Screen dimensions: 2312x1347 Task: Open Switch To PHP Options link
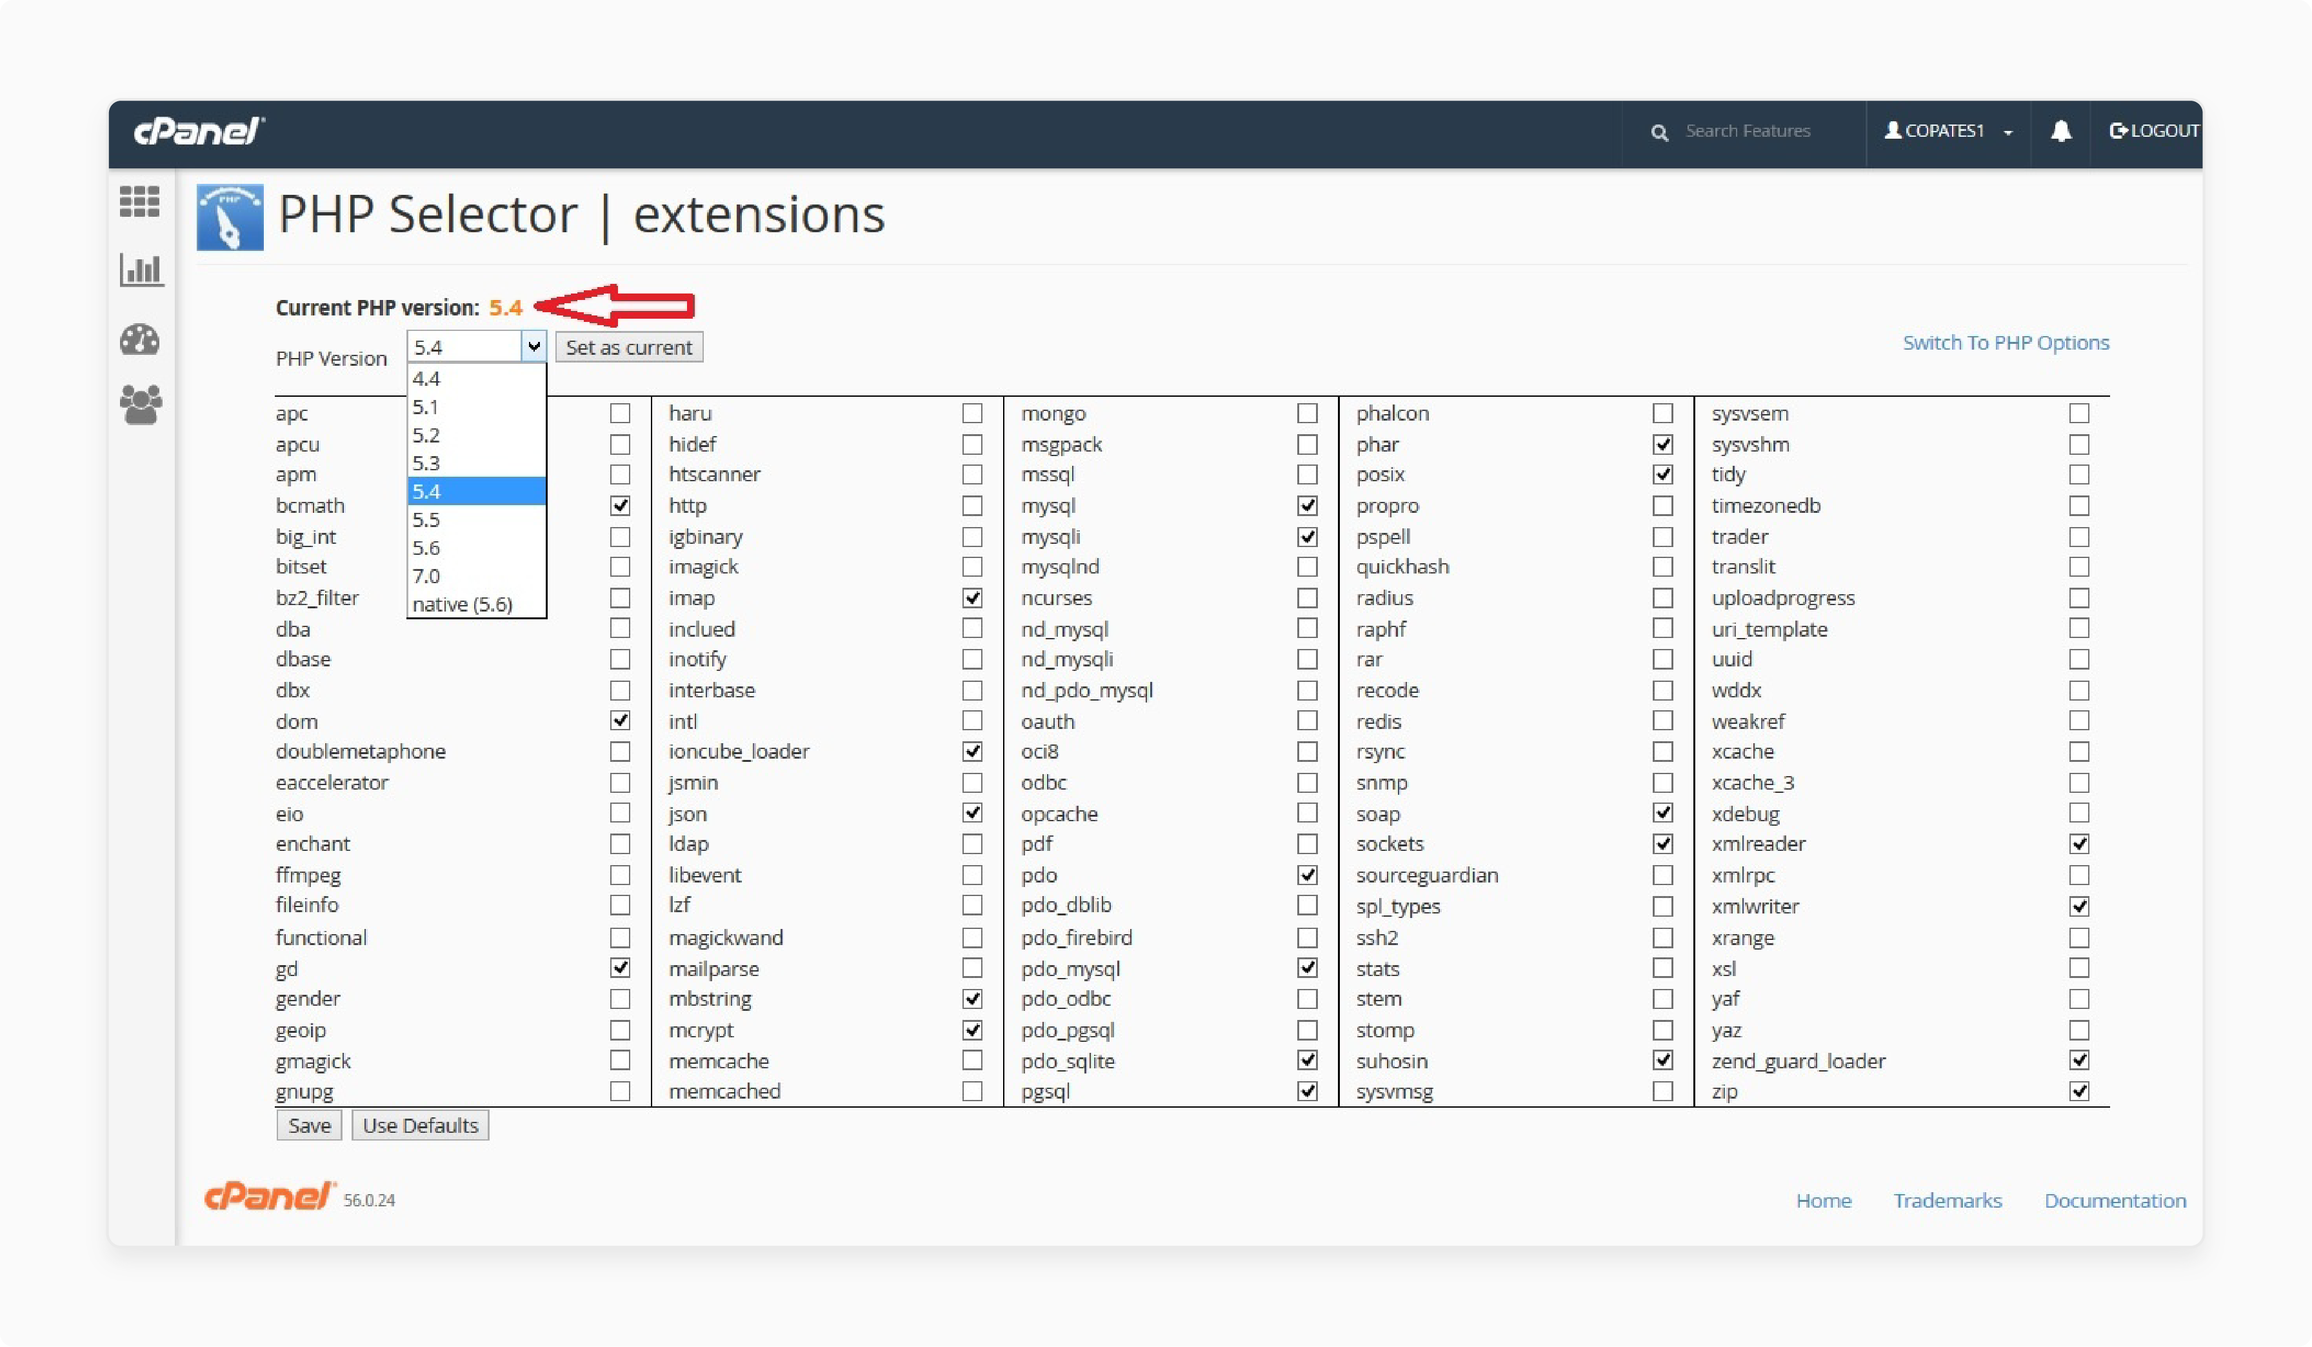pyautogui.click(x=2006, y=343)
